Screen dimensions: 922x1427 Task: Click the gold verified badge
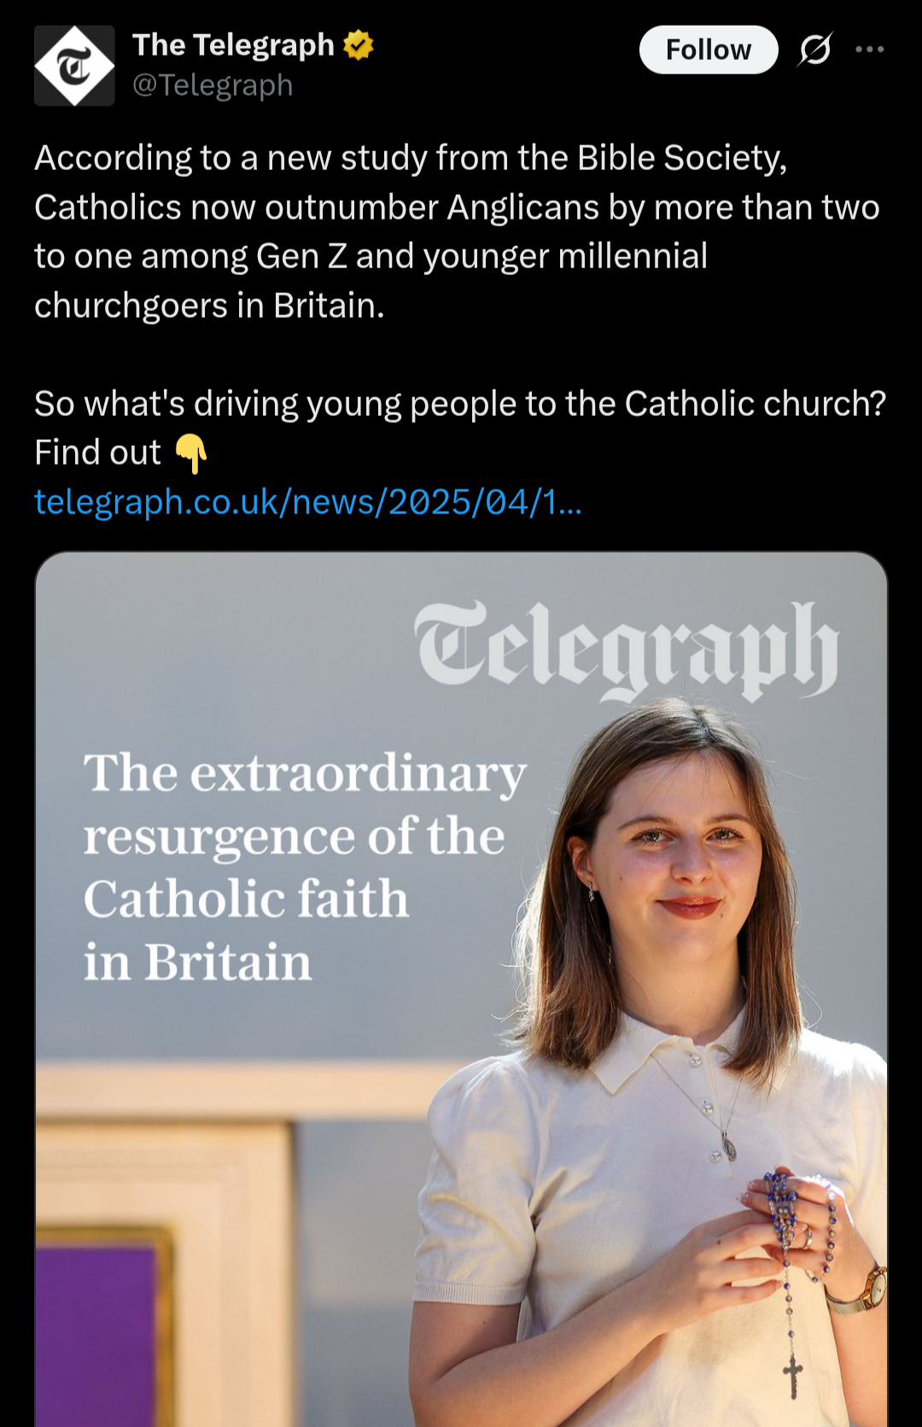[359, 45]
